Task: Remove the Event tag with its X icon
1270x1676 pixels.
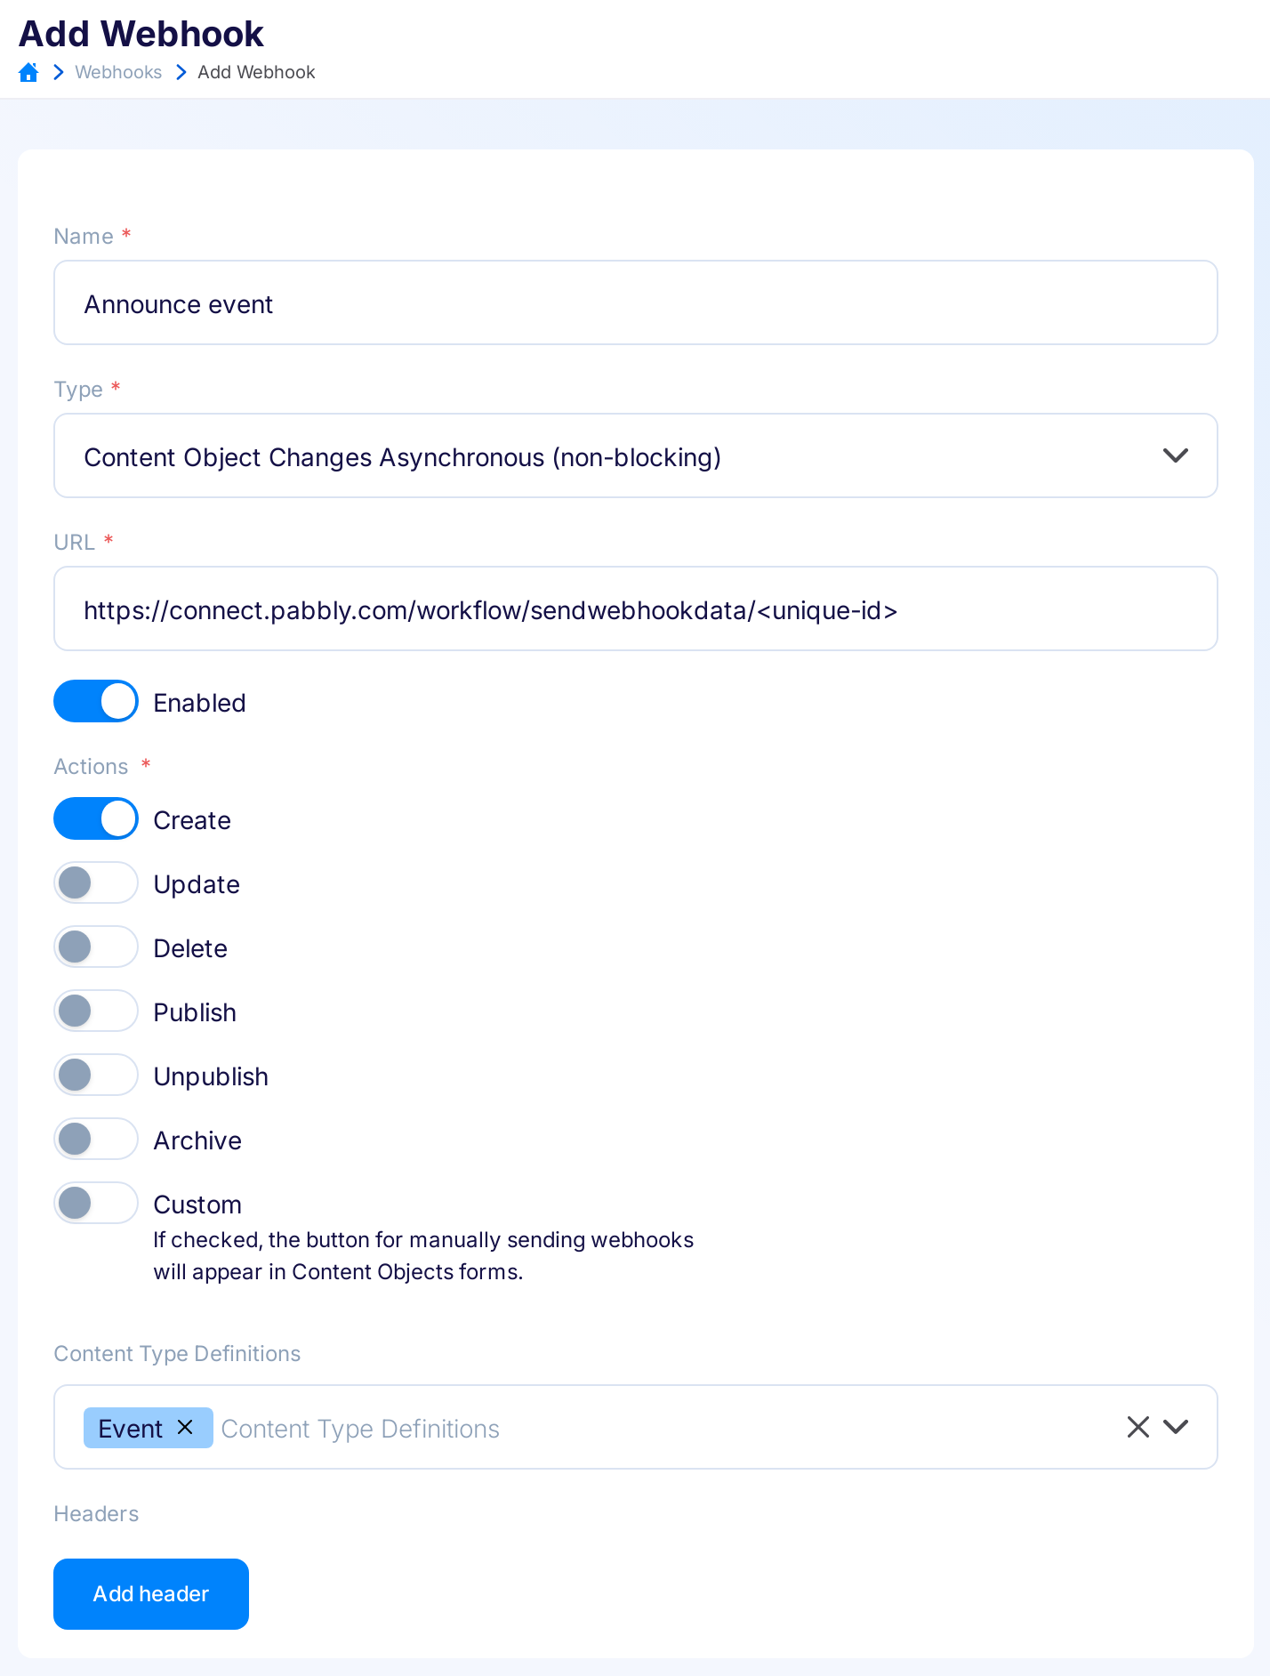Action: [186, 1427]
